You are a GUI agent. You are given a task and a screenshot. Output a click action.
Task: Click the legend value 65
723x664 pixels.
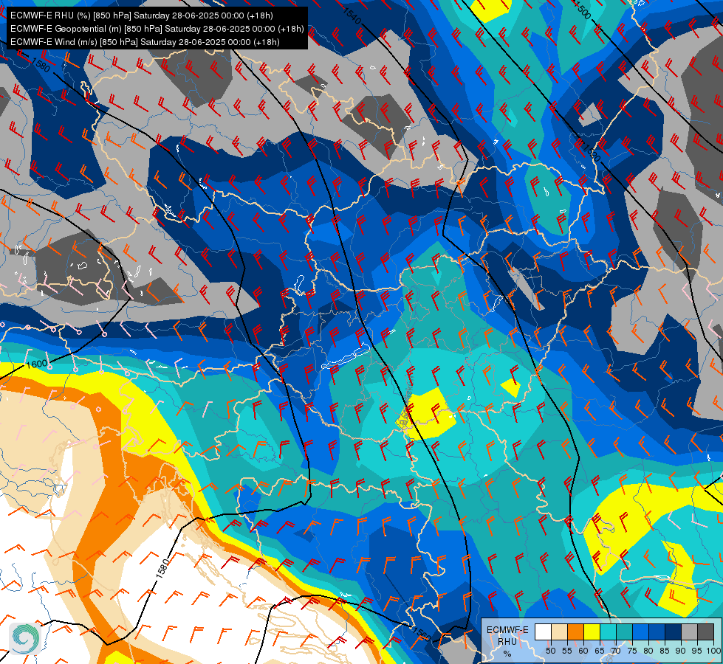tap(600, 651)
